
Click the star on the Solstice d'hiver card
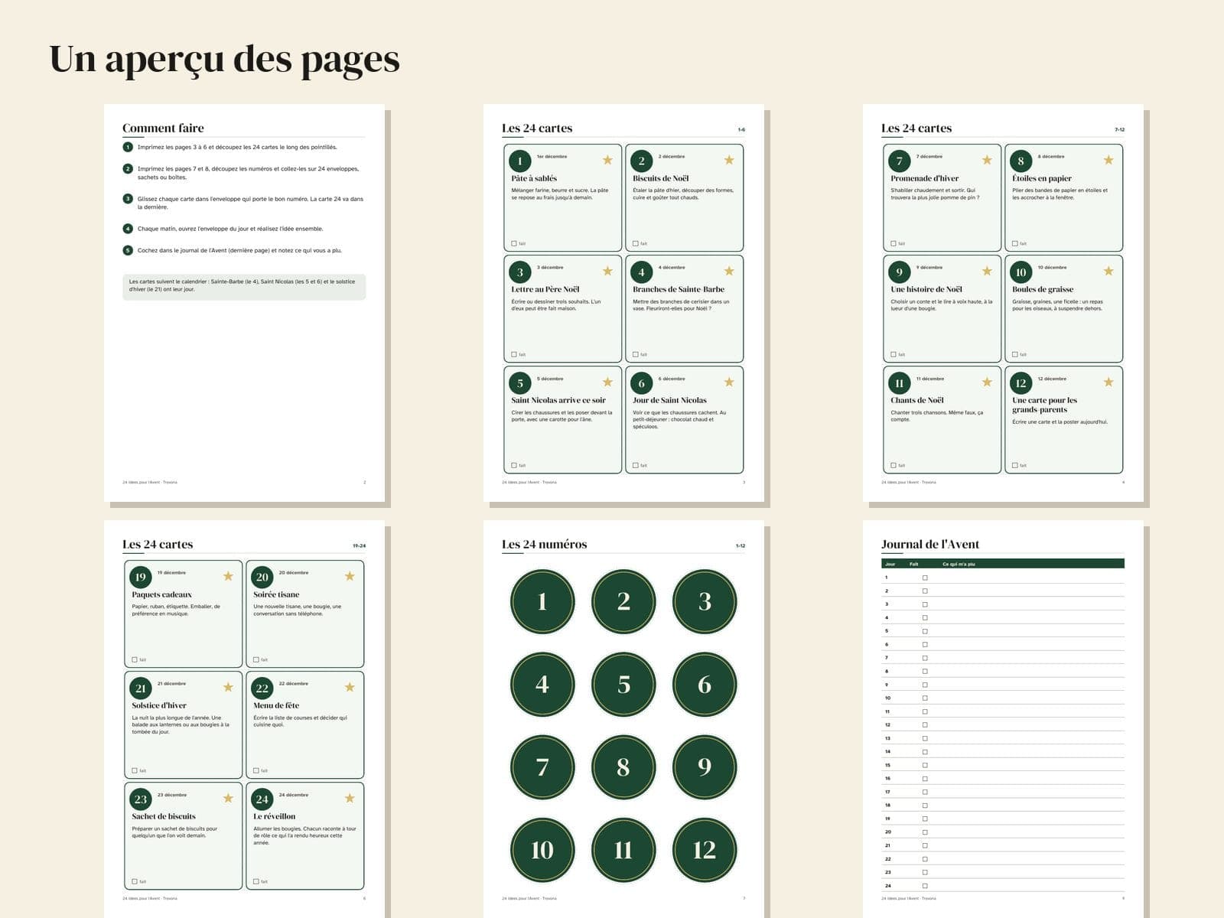point(228,687)
